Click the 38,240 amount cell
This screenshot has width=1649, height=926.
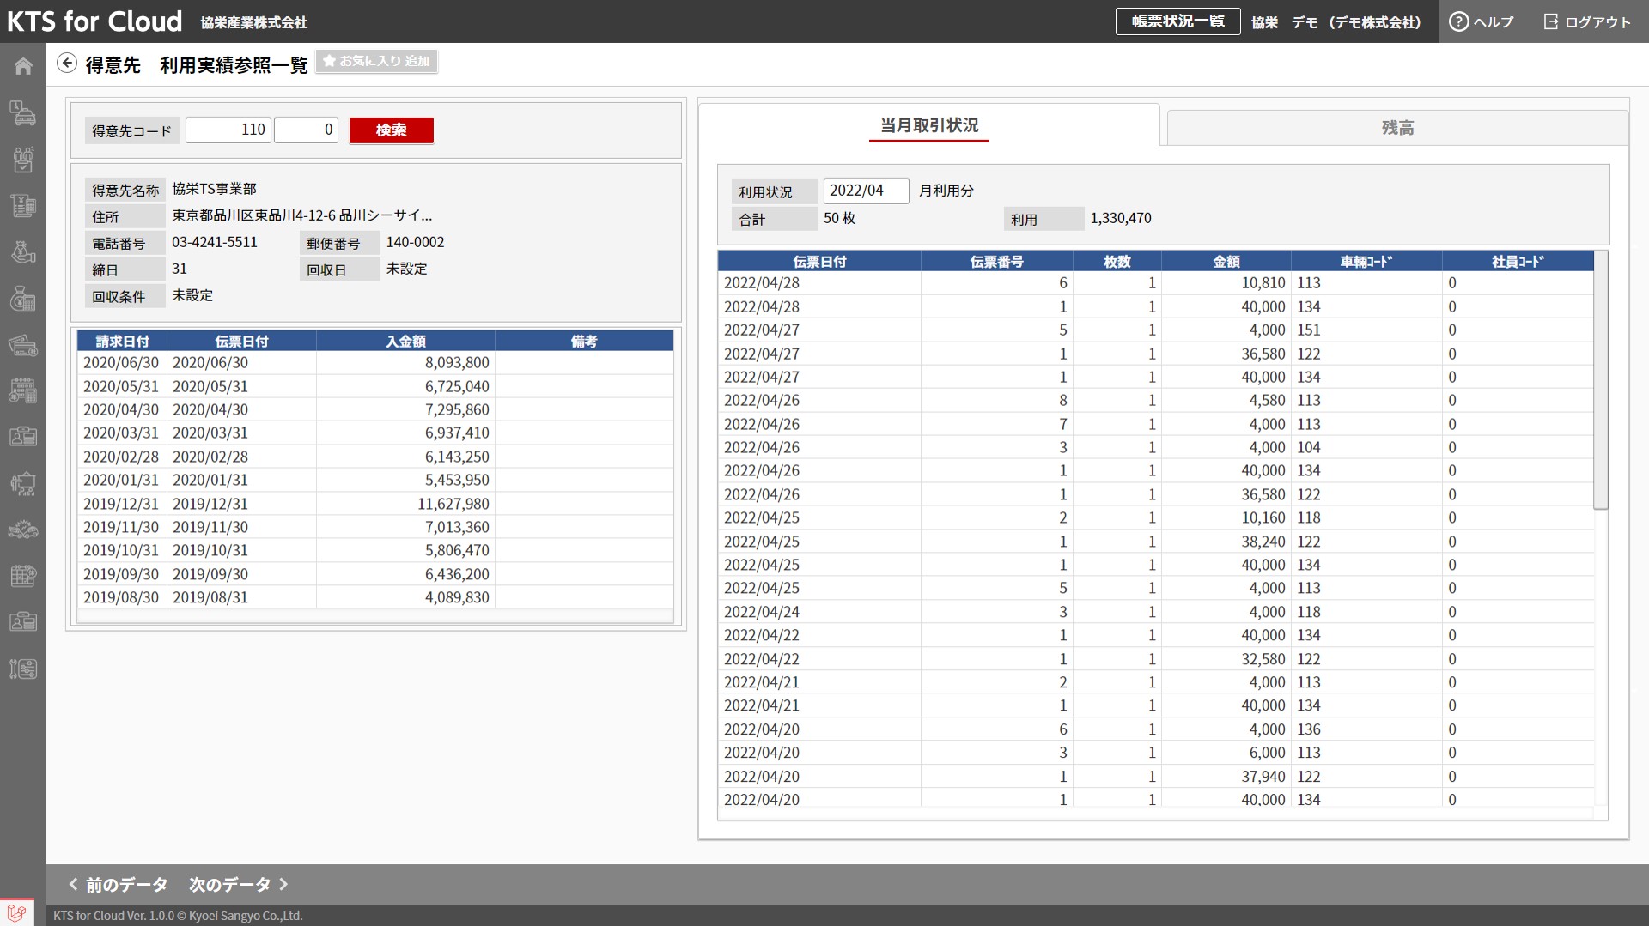(1263, 542)
